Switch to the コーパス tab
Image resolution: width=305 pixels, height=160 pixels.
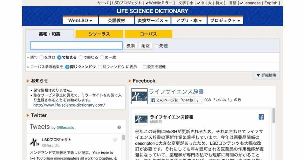coord(148,34)
